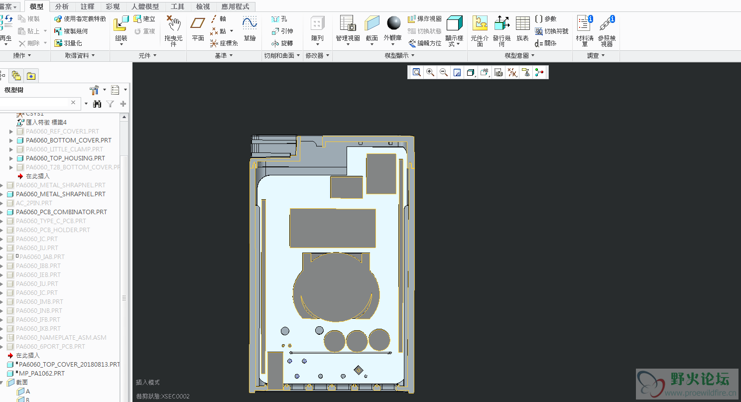Open 材料清單 bill of materials
Screen dimensions: 741x402
[x=585, y=31]
